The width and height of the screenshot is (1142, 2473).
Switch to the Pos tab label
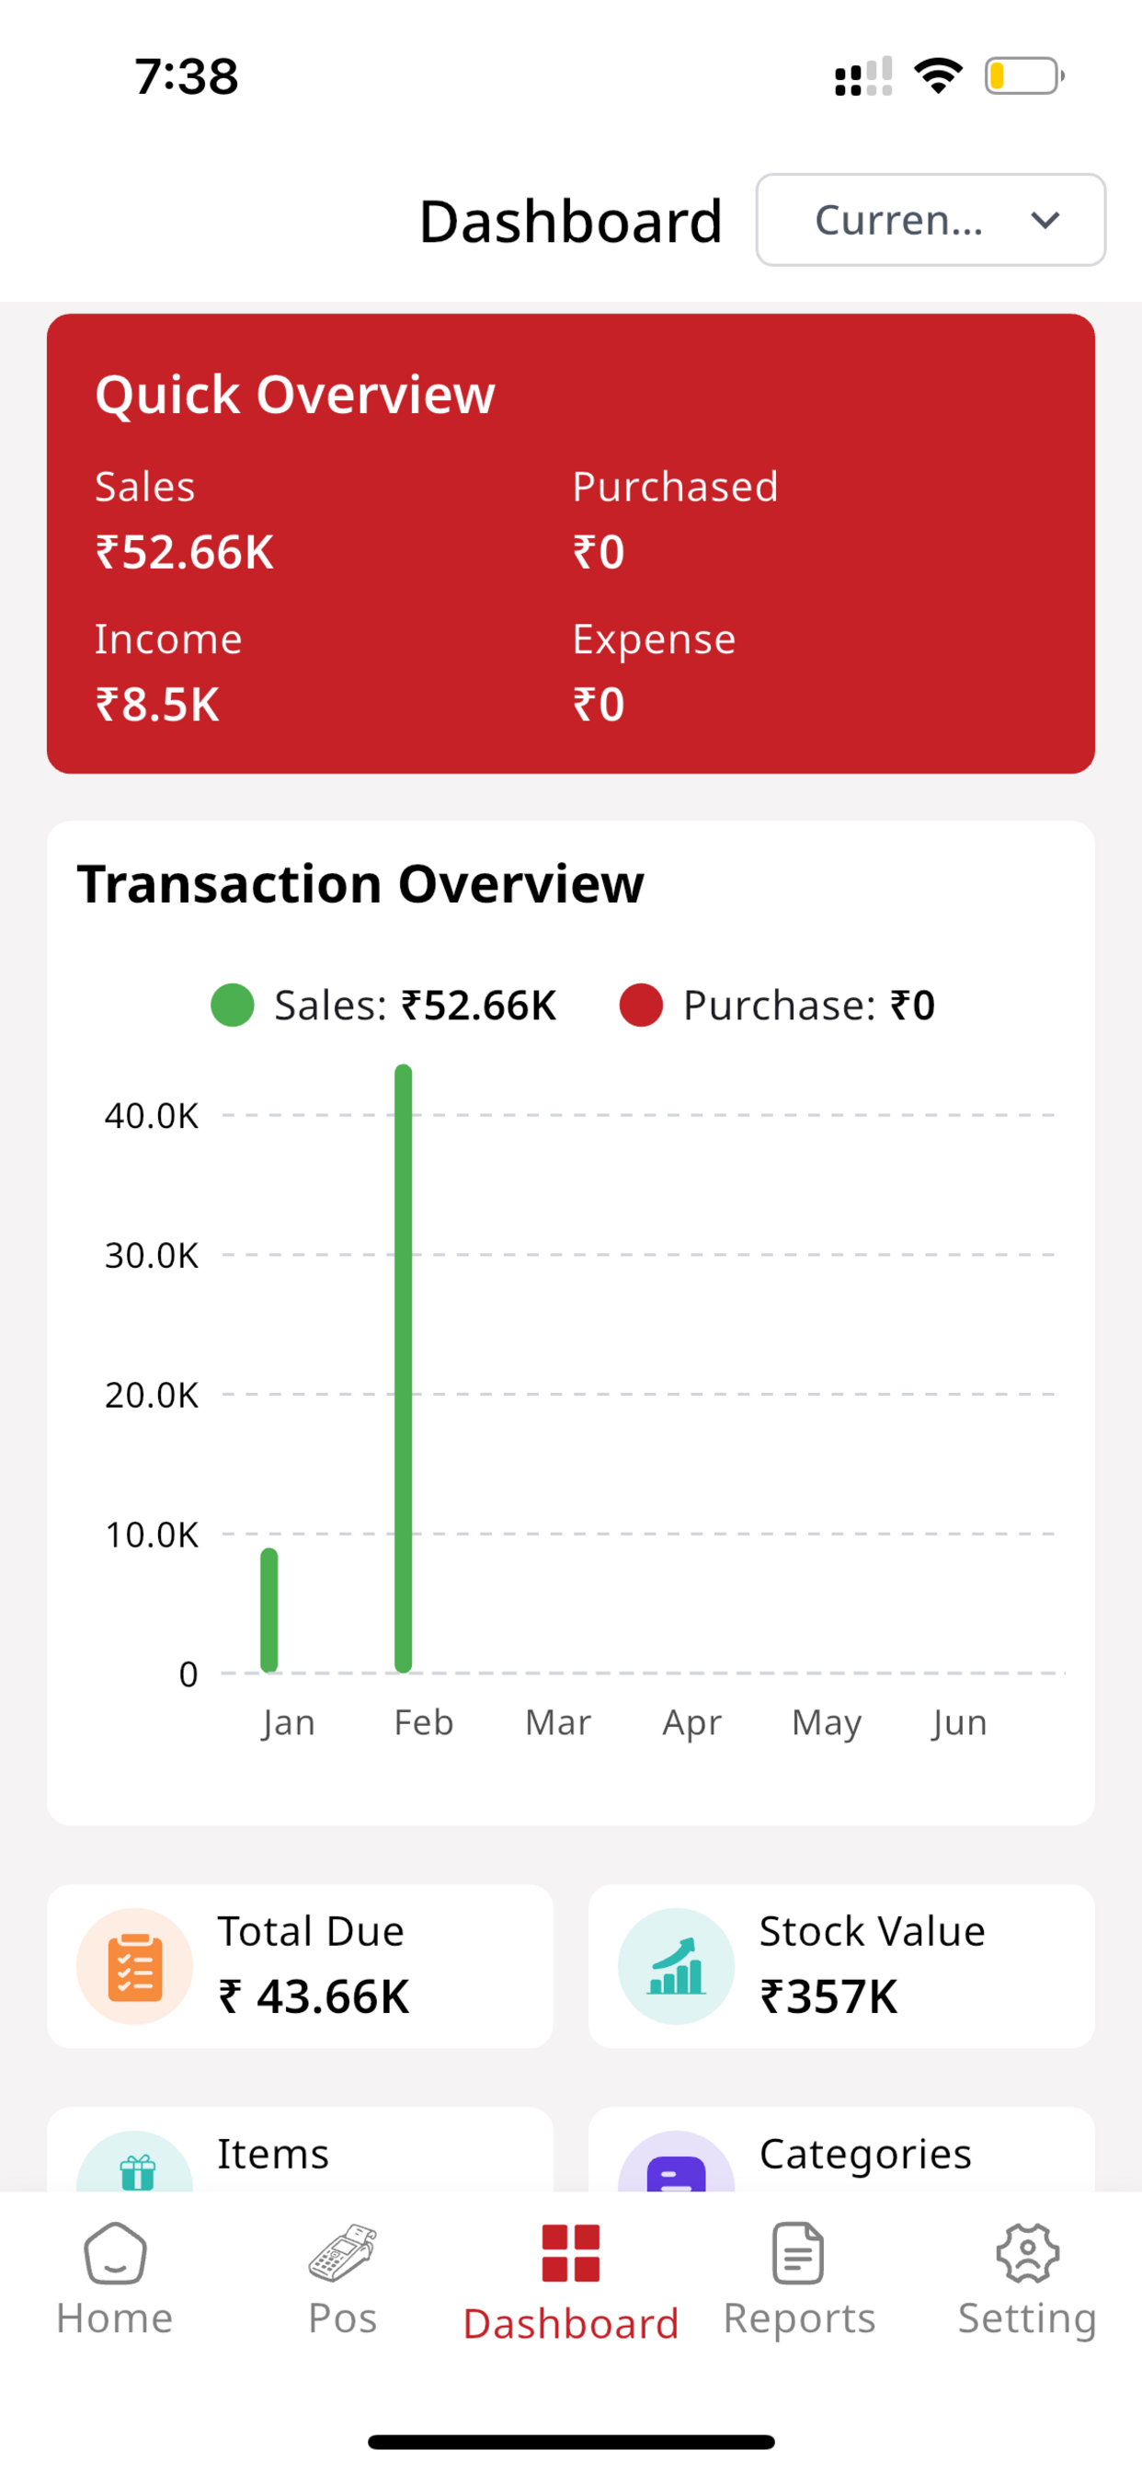[x=343, y=2318]
